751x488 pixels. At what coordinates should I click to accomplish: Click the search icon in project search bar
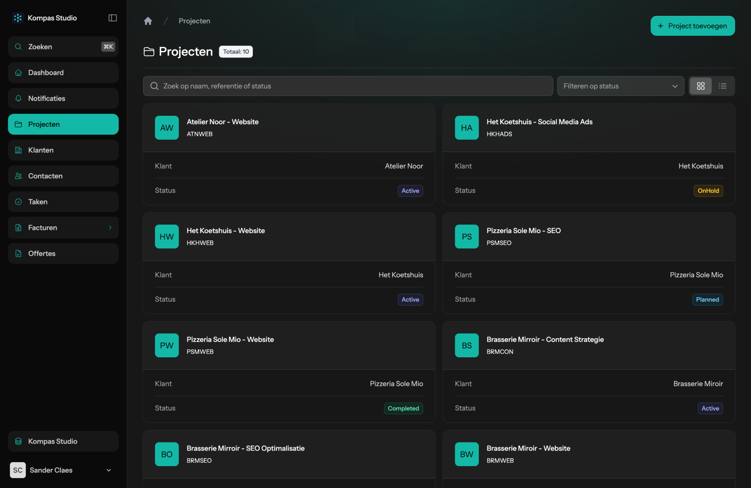tap(154, 86)
